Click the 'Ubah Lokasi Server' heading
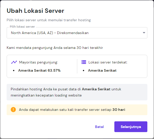Screen dimensions: 154x139 pyautogui.click(x=35, y=11)
